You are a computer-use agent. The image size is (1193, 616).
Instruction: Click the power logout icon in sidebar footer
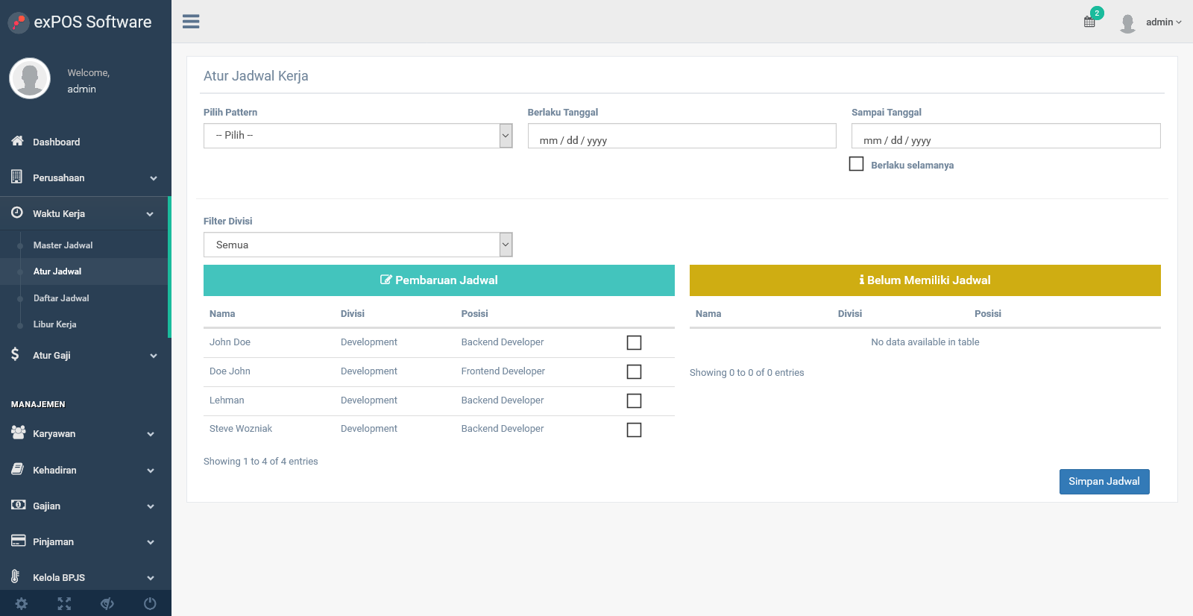150,604
